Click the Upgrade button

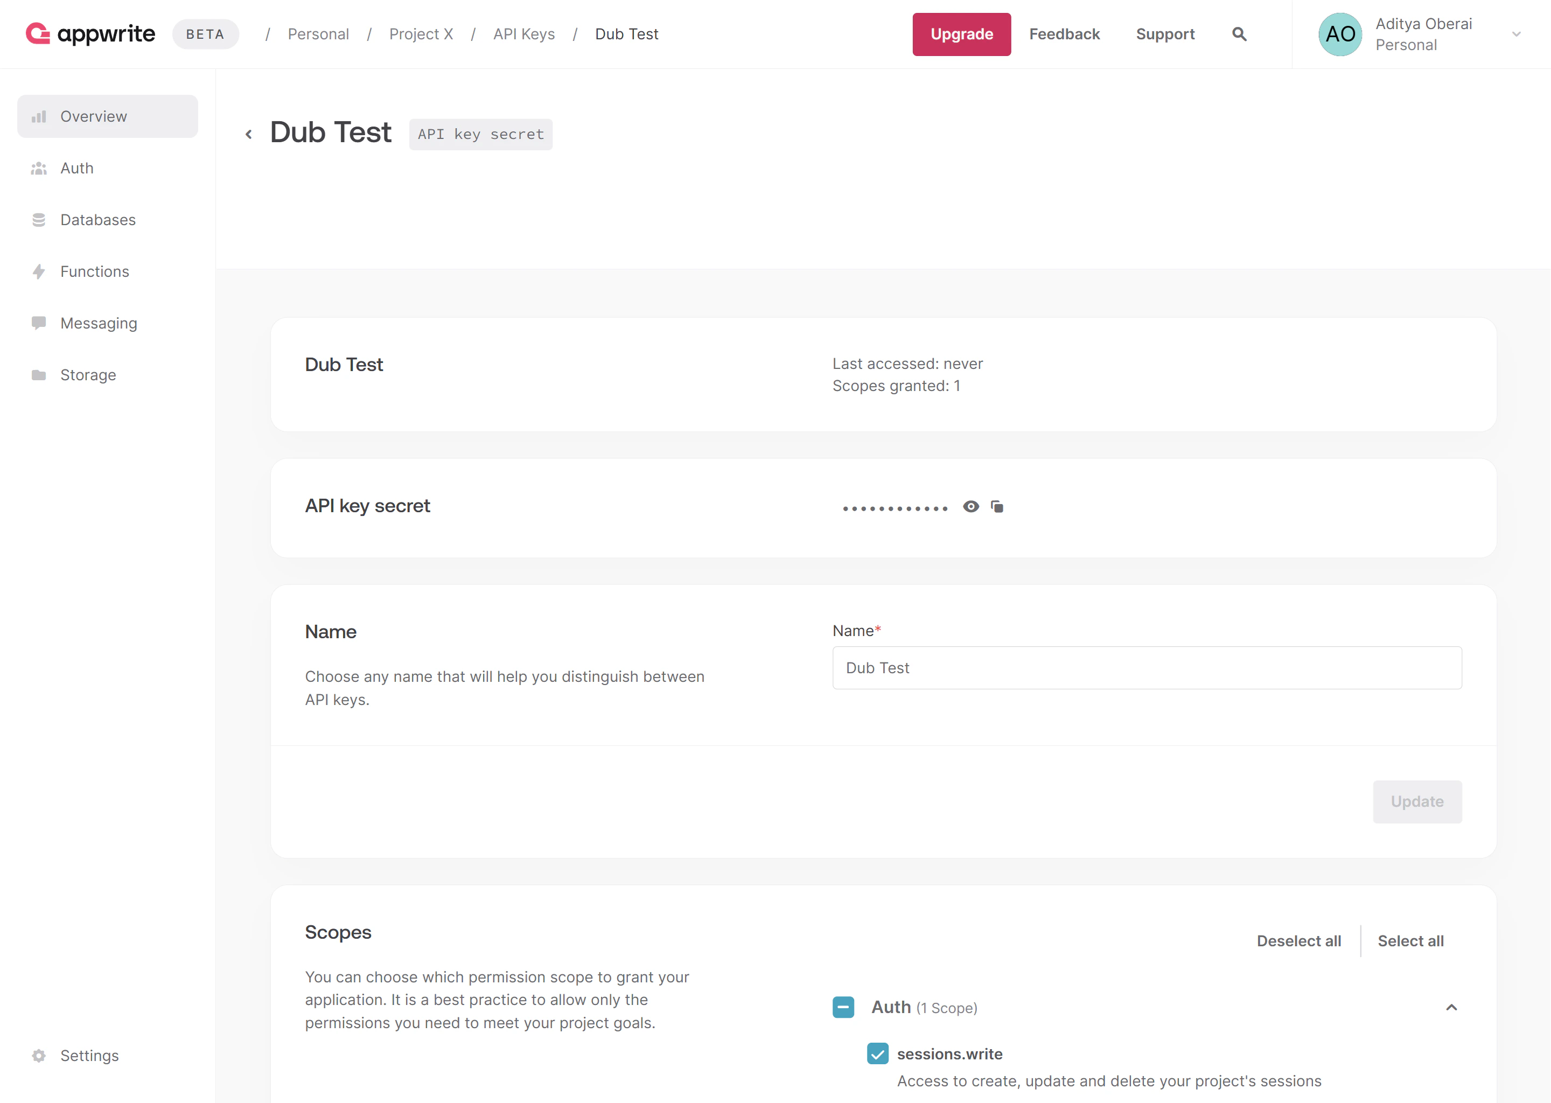[x=961, y=34]
